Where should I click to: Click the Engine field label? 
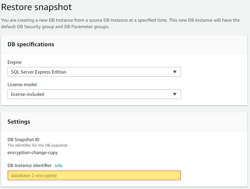coord(15,62)
